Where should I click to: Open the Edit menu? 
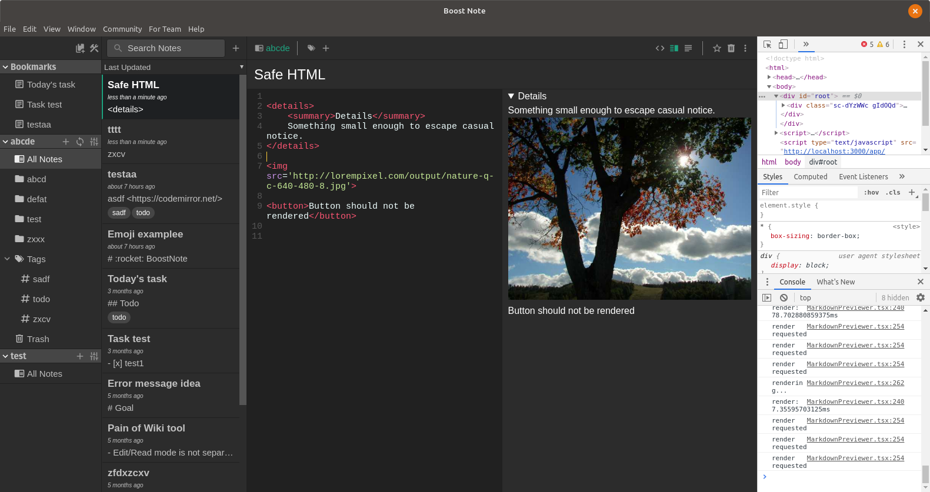(x=29, y=29)
